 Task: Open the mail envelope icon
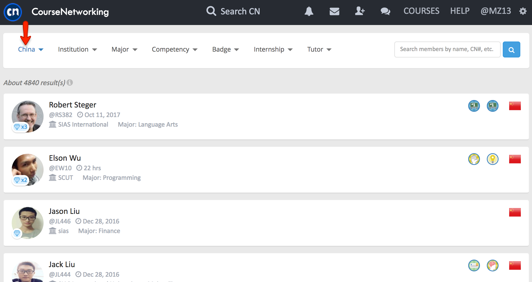[334, 11]
